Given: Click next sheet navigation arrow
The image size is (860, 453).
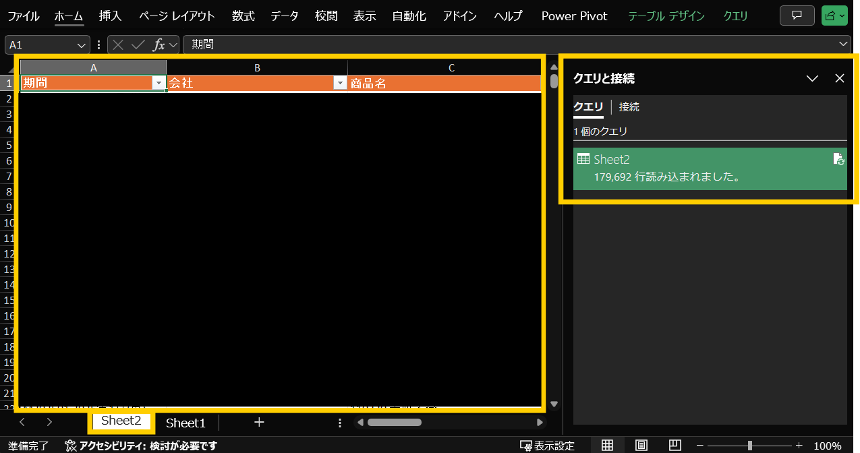Looking at the screenshot, I should 49,422.
